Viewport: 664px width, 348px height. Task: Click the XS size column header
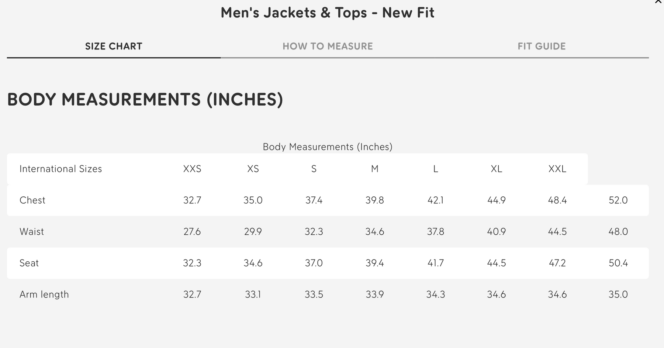click(253, 169)
